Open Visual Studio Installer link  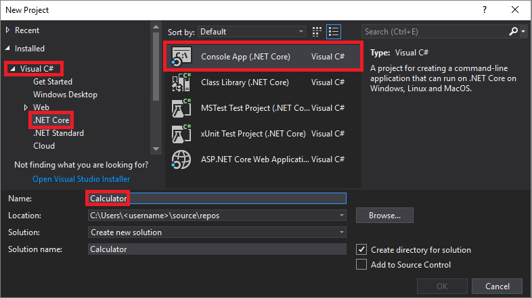click(81, 179)
